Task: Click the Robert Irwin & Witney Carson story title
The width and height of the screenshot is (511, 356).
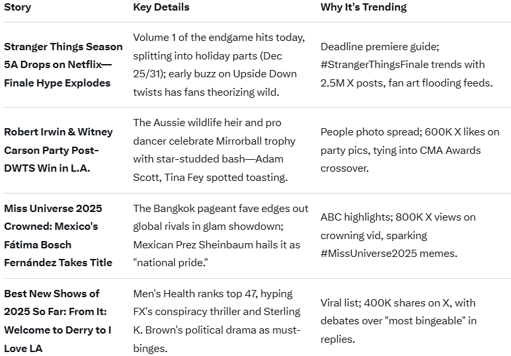Action: point(58,150)
